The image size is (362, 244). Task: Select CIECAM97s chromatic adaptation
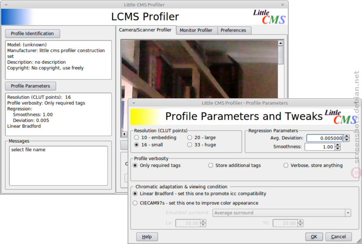point(195,203)
